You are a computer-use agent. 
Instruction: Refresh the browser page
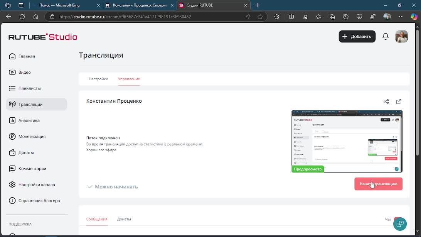pos(22,17)
